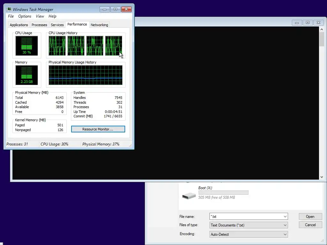Image resolution: width=327 pixels, height=245 pixels.
Task: Close the Windows Task Manager window
Action: point(126,9)
